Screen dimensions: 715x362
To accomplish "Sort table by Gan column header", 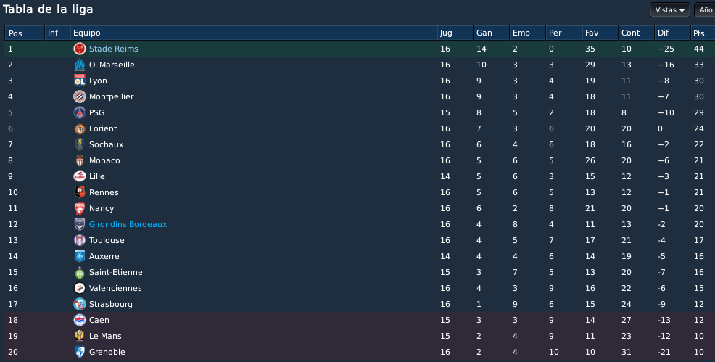I will (x=491, y=33).
